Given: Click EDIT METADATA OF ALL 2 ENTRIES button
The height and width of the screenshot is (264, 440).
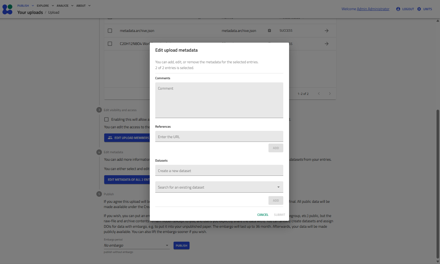Looking at the screenshot, I should coord(128,180).
